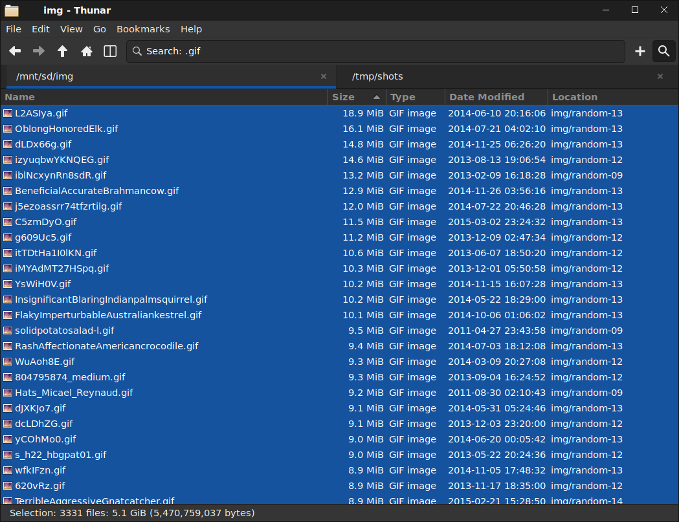Select j5ezoassrr74tfzrtilg.gif file name
679x522 pixels.
click(x=69, y=206)
